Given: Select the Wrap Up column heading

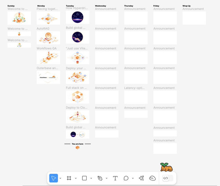Looking at the screenshot, I should point(187,6).
